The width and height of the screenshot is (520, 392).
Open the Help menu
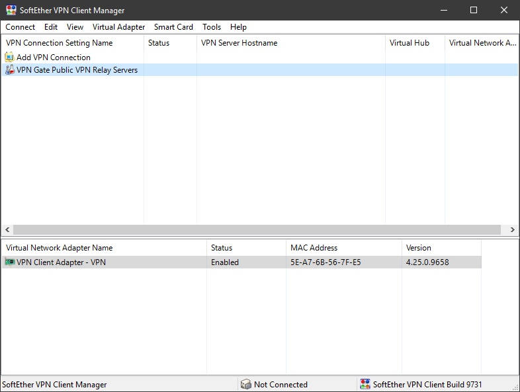238,27
